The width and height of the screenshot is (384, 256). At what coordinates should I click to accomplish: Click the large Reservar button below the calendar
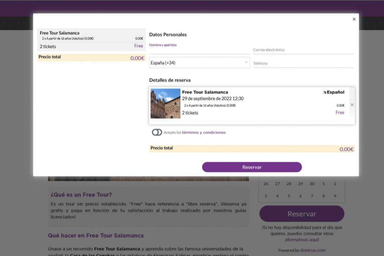click(302, 214)
